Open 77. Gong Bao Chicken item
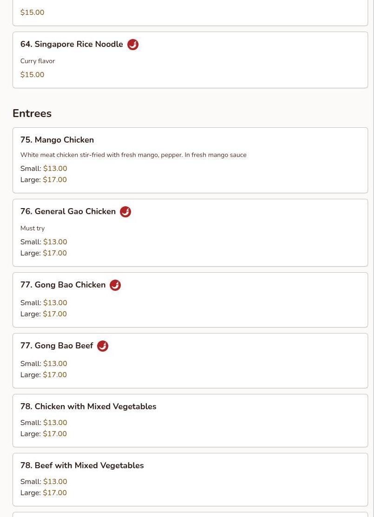Image resolution: width=383 pixels, height=517 pixels. pos(63,285)
